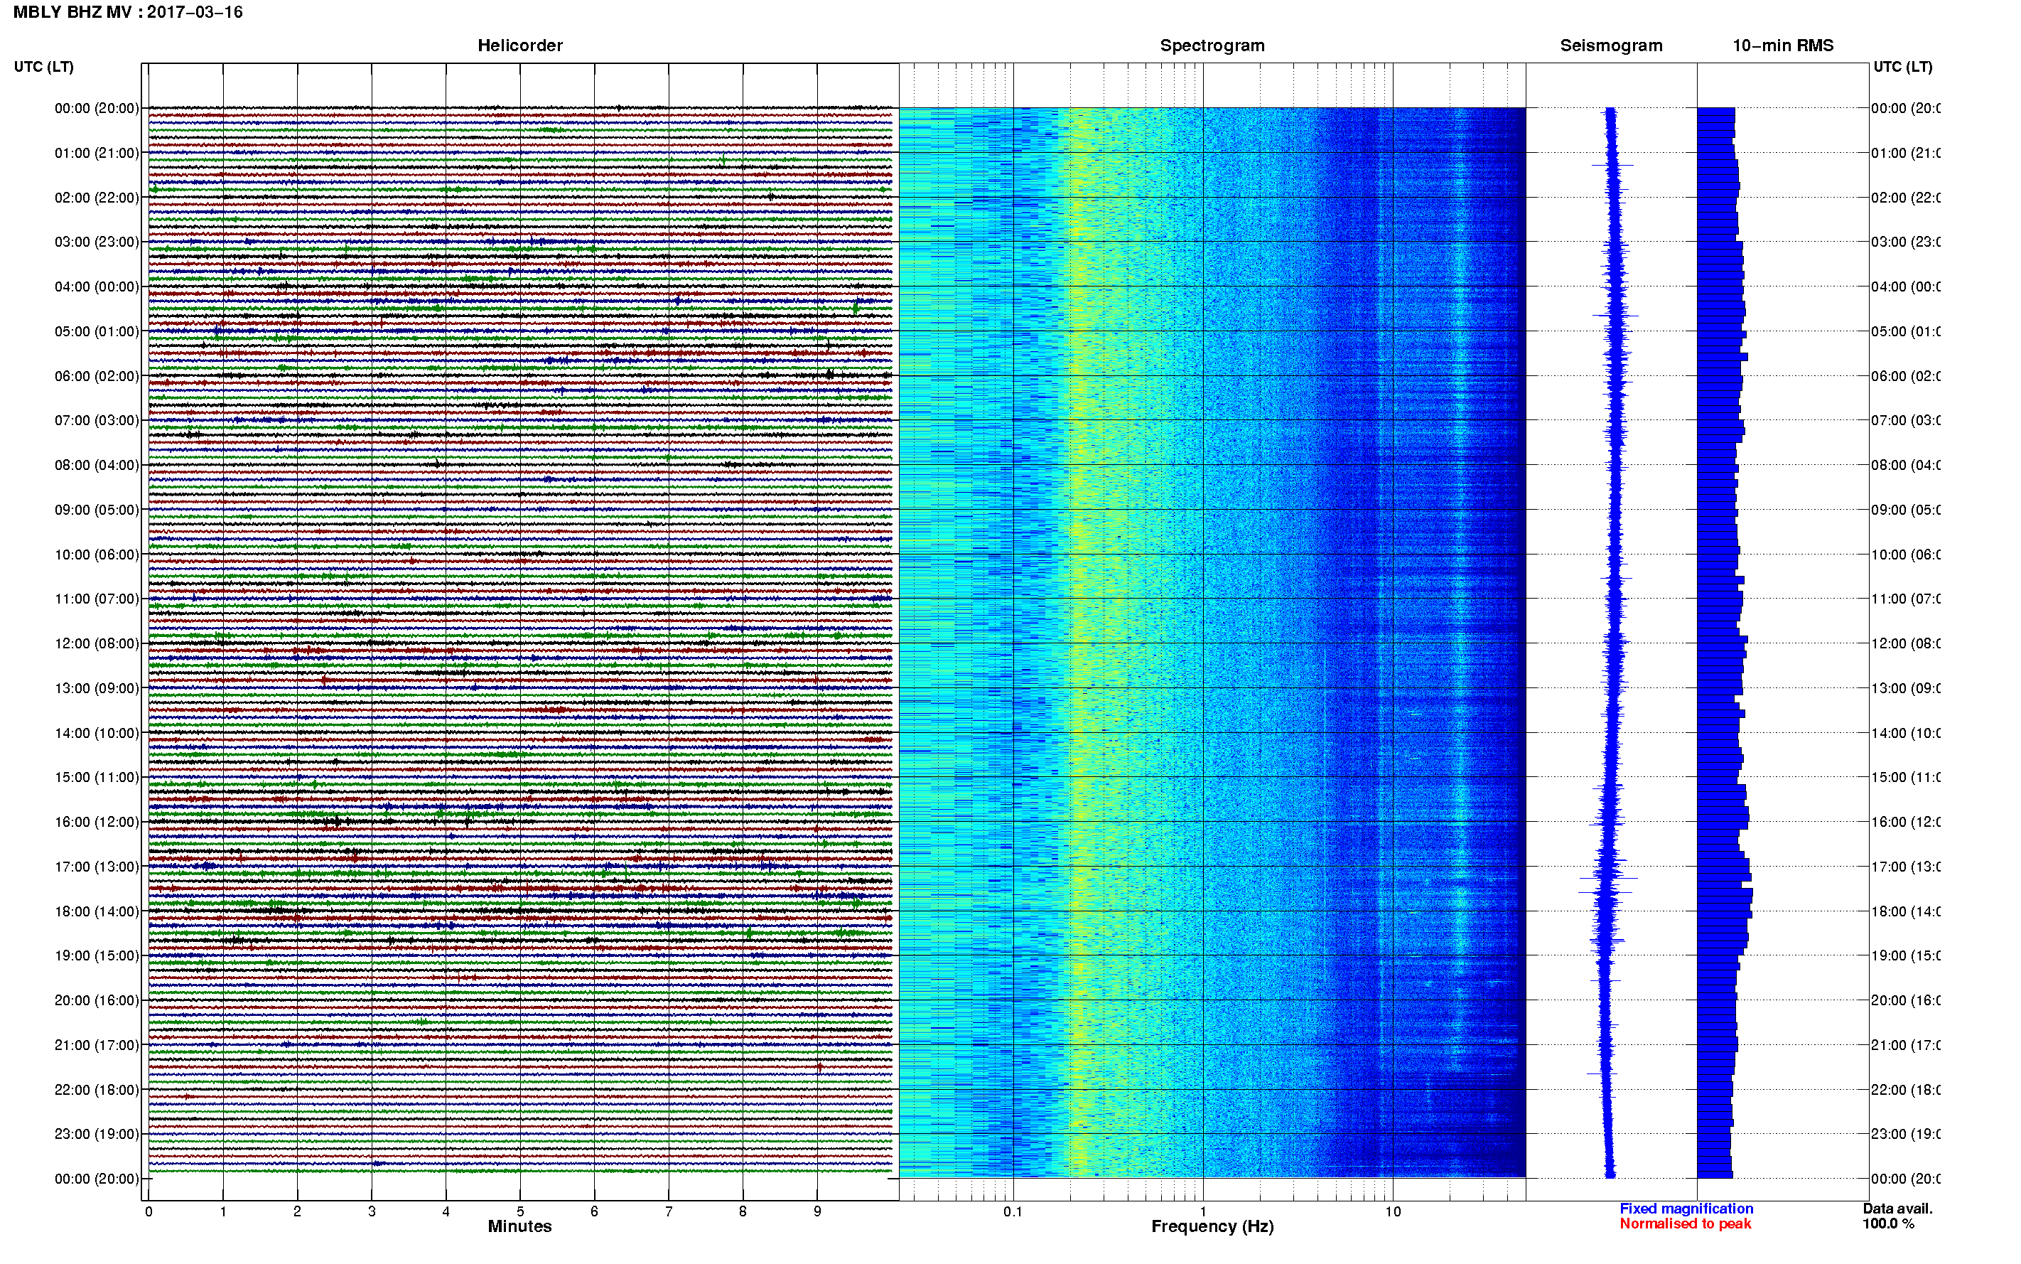
Task: Click the left 22:00 (18:00) time label
Action: coord(97,1090)
